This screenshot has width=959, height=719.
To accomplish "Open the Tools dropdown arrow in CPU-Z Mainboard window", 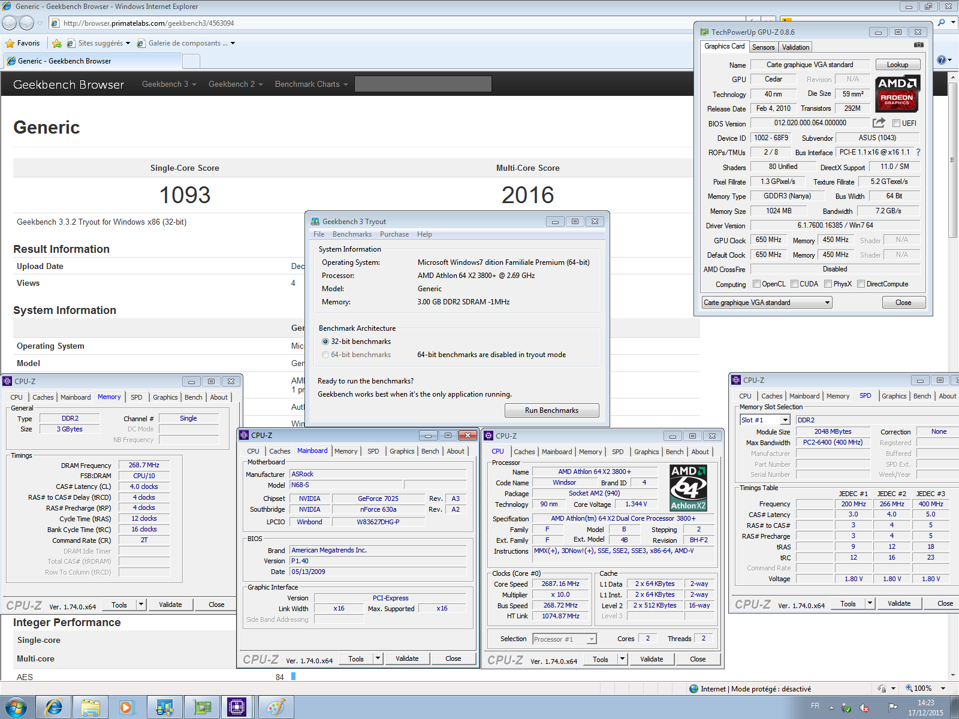I will tap(378, 658).
